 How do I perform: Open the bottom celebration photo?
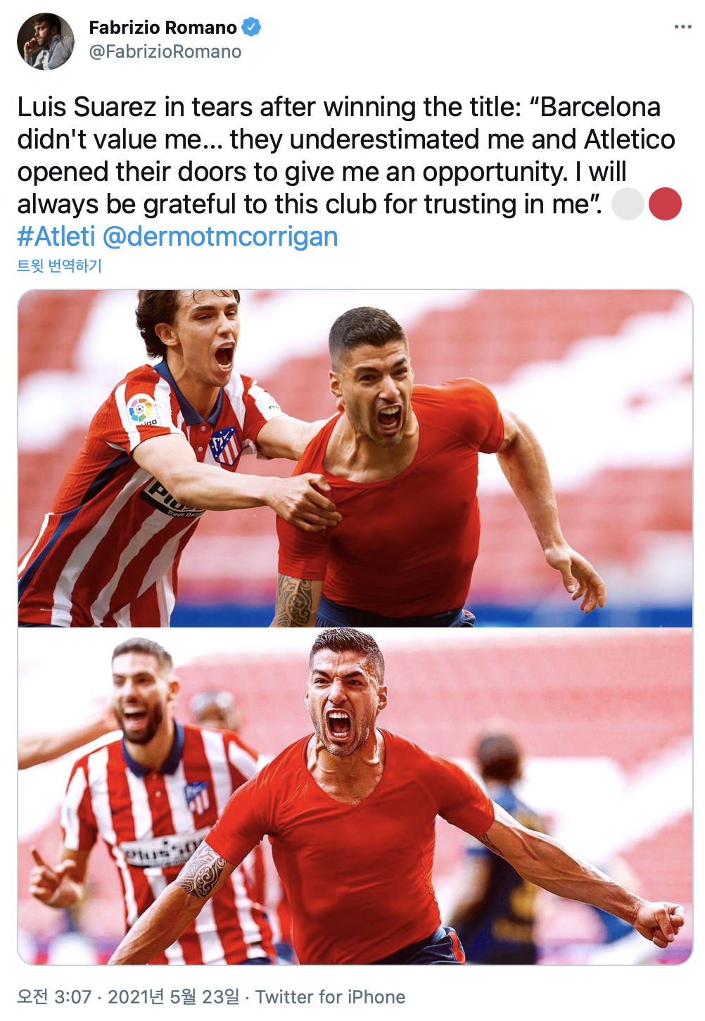(355, 796)
